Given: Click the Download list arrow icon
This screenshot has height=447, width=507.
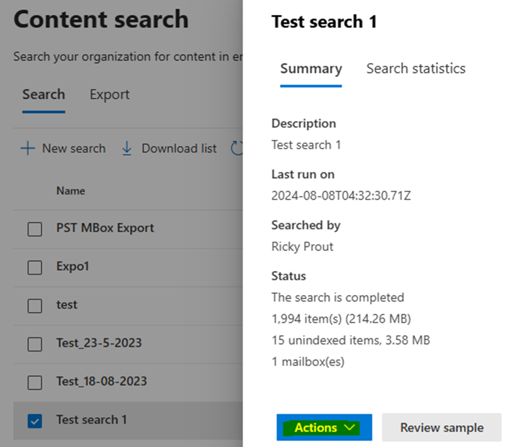Looking at the screenshot, I should pyautogui.click(x=127, y=148).
